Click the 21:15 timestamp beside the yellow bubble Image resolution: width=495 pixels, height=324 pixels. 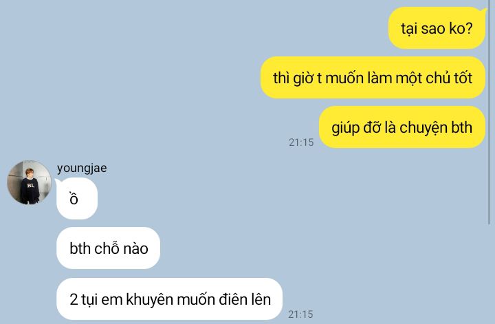click(x=301, y=142)
